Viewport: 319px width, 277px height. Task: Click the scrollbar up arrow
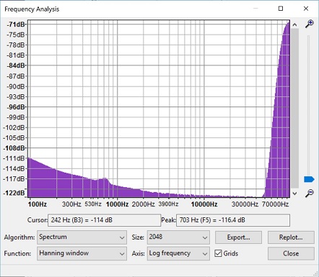point(294,24)
